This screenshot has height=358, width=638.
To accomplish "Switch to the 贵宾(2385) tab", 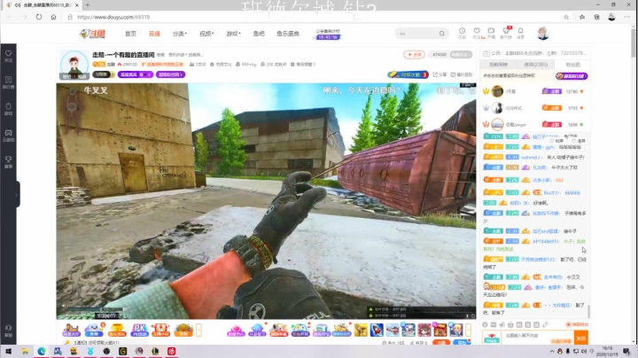I will pyautogui.click(x=535, y=65).
